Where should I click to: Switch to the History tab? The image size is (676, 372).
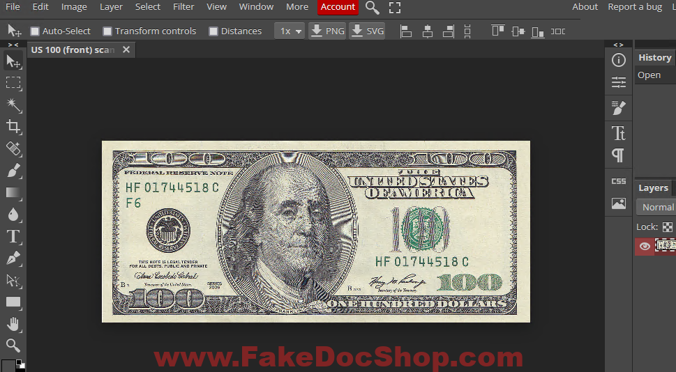pyautogui.click(x=655, y=58)
